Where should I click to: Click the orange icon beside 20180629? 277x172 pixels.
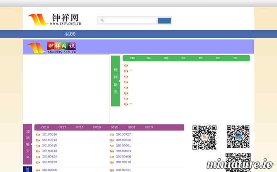(112, 140)
